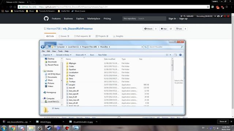Click the Explorer help icon
234x131 pixels.
pos(180,55)
